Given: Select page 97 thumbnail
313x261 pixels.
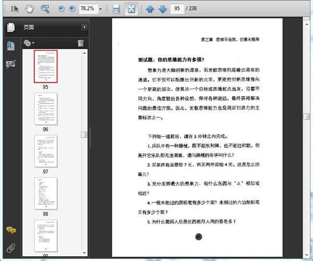Looking at the screenshot, I should (x=45, y=151).
